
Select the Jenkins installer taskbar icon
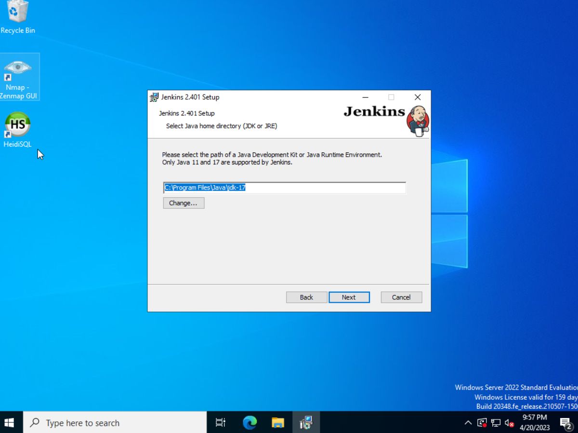click(306, 422)
